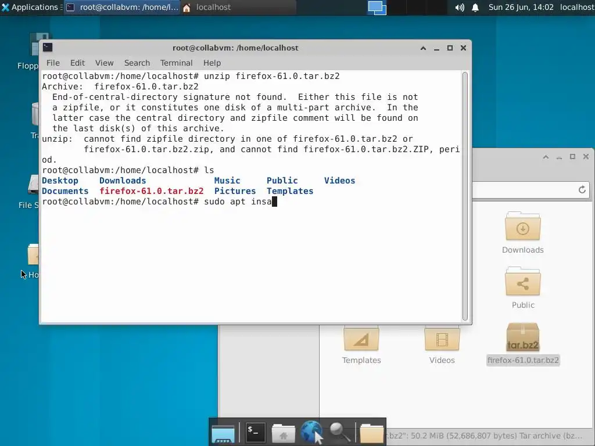Click the red firefox-61.0.tar.bz2 ls entry

[x=152, y=191]
